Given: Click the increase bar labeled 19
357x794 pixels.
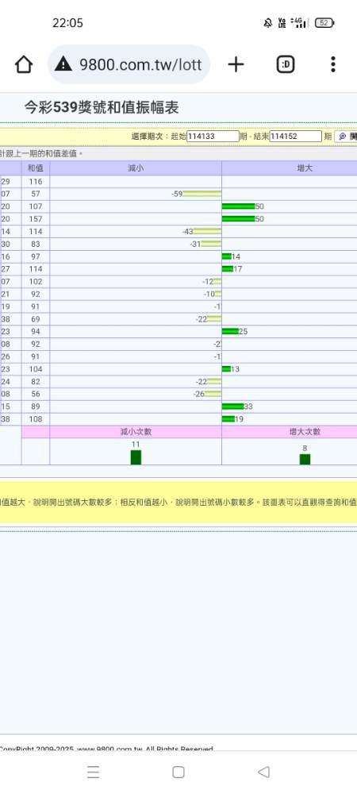Looking at the screenshot, I should pyautogui.click(x=228, y=419).
